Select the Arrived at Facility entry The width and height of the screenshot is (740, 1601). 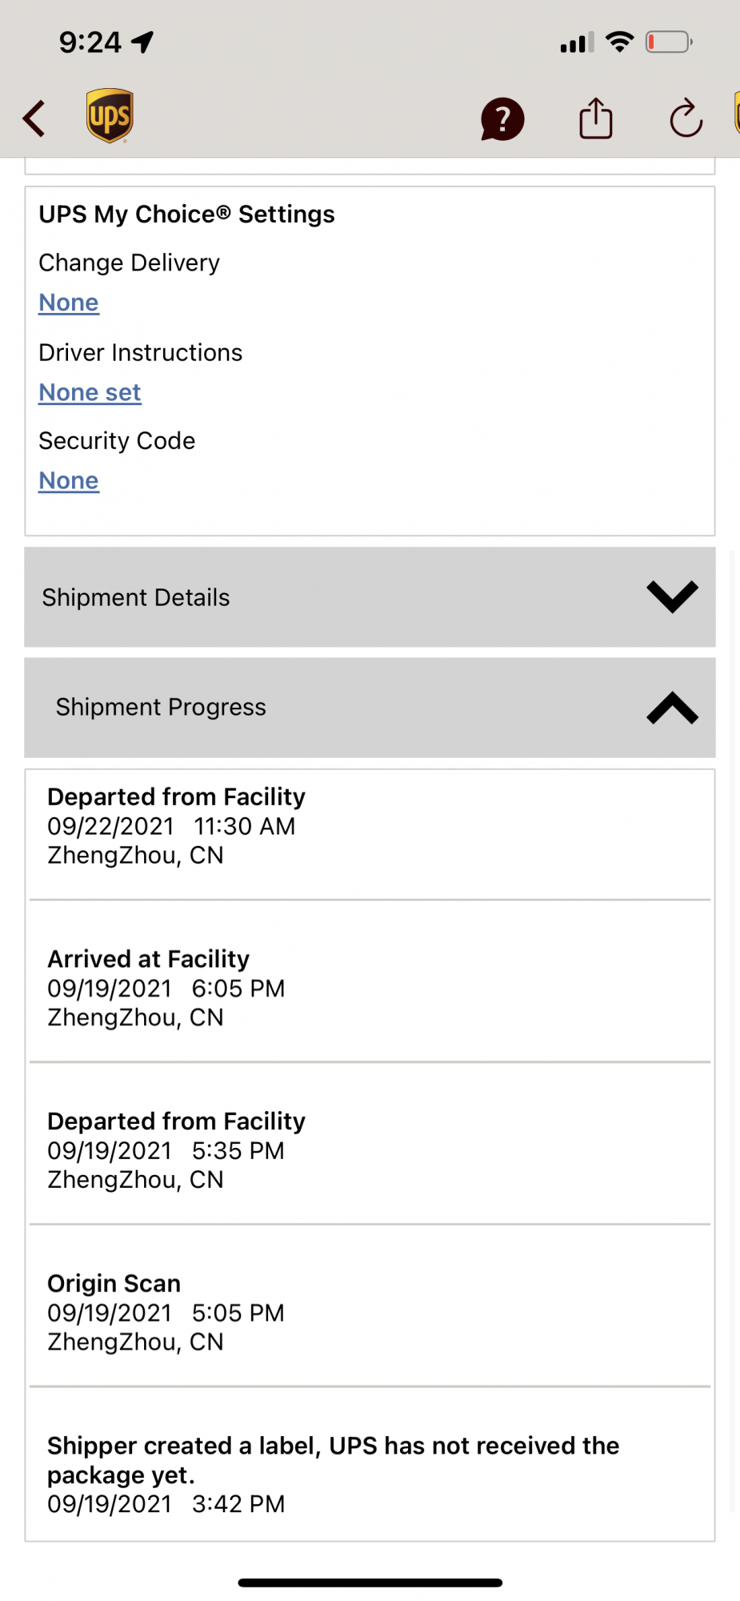click(x=166, y=988)
